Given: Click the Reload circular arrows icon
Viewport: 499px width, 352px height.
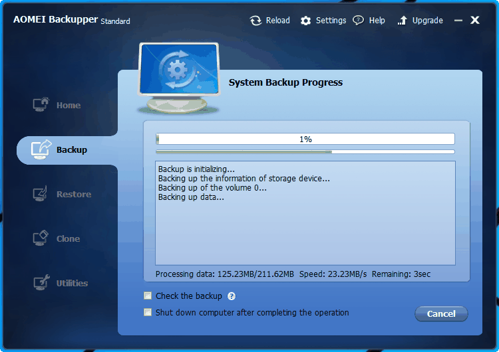Looking at the screenshot, I should 255,21.
